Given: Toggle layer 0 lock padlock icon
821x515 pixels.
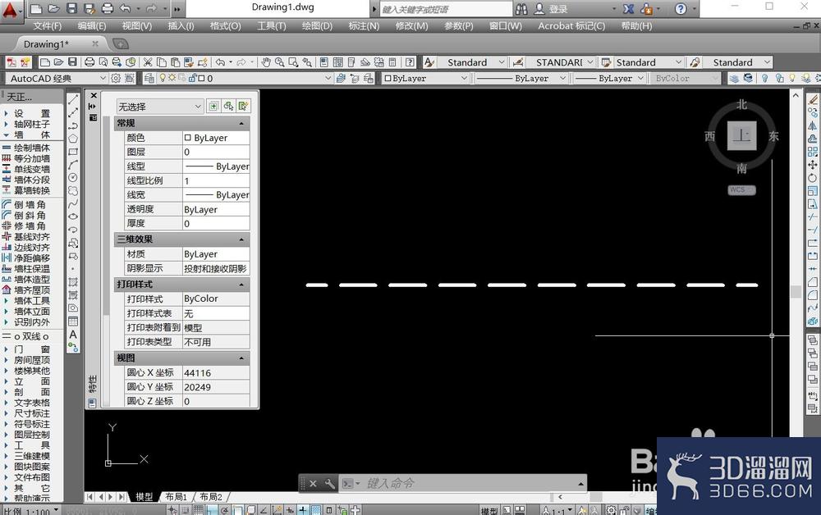Looking at the screenshot, I should (x=193, y=78).
